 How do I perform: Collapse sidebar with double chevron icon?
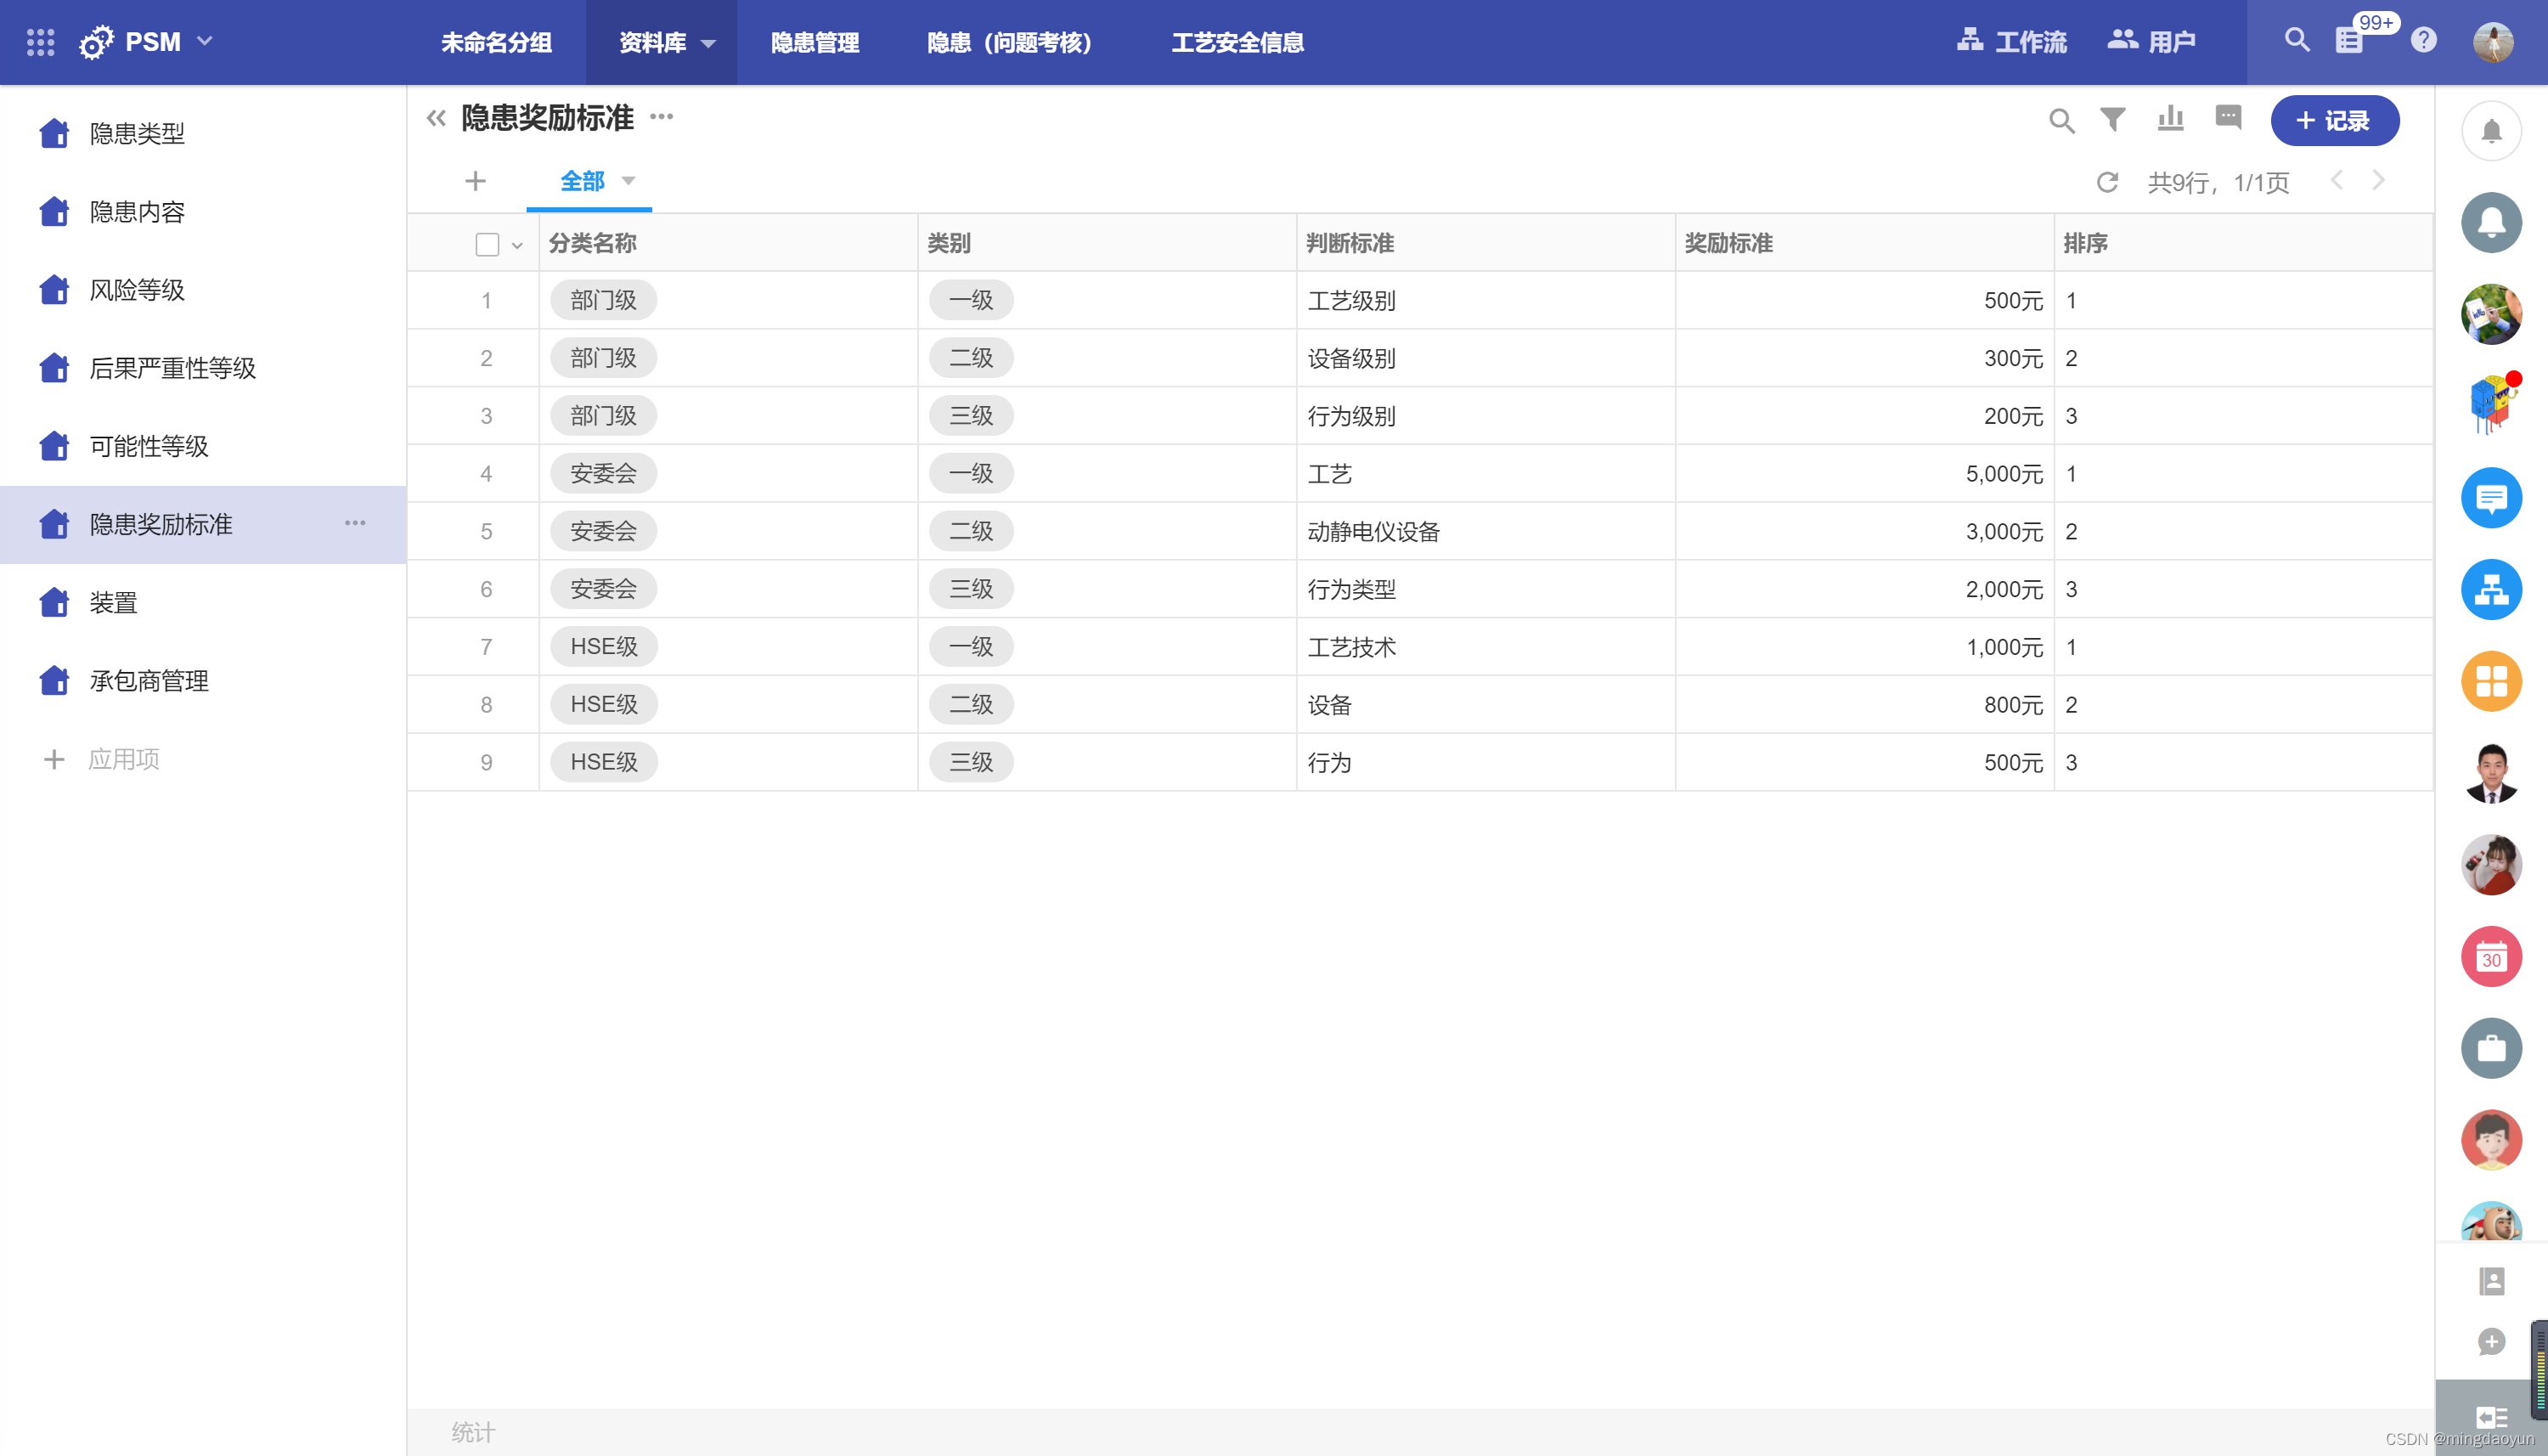click(436, 119)
